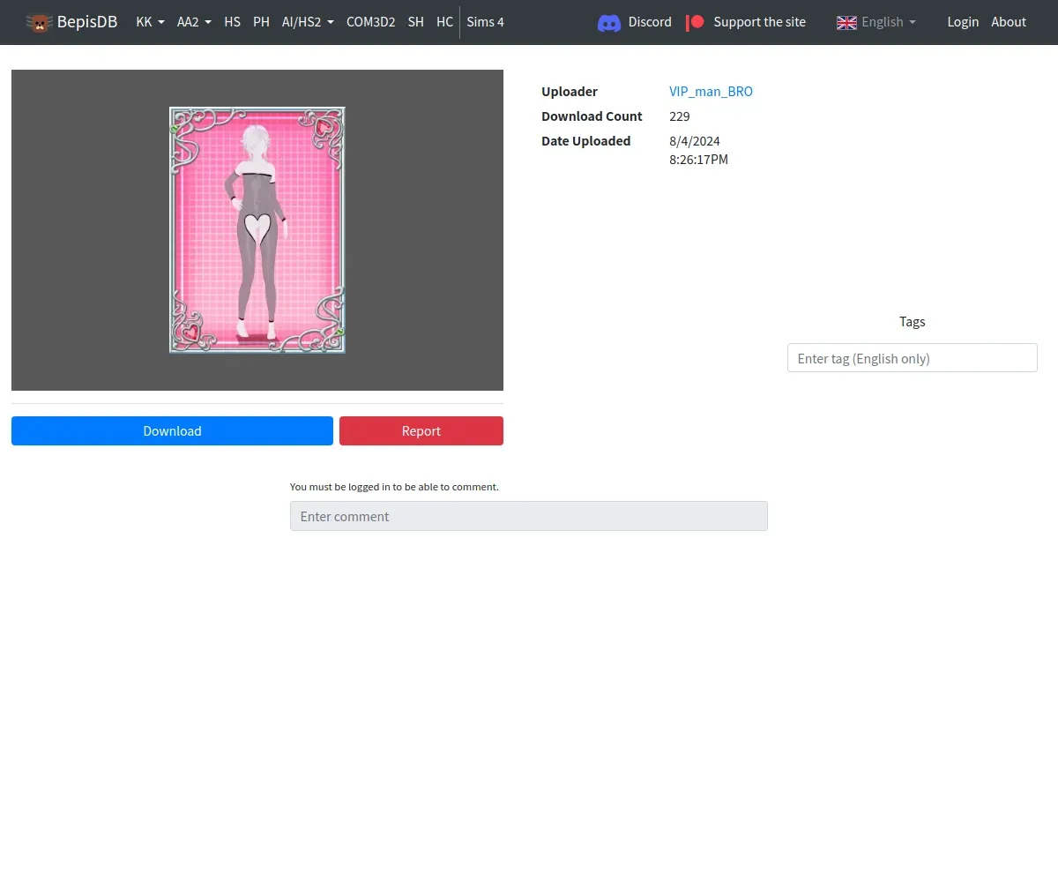Click the Tags heading
The height and width of the screenshot is (882, 1058).
[913, 322]
